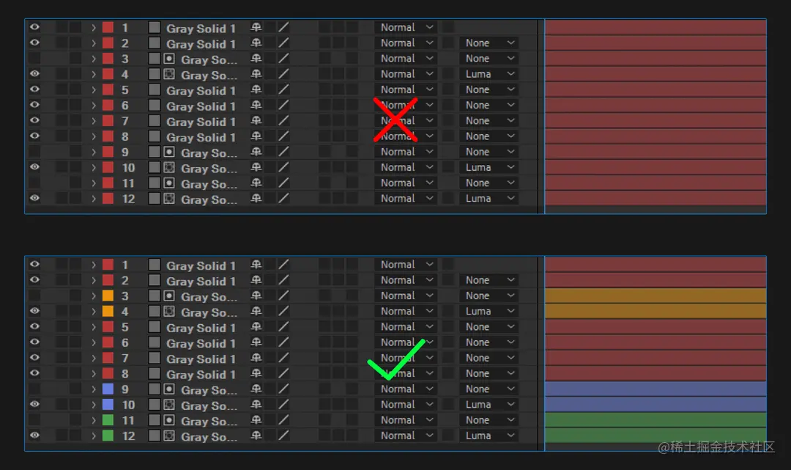Click the track matte icon on all-red layer 4

[x=169, y=74]
